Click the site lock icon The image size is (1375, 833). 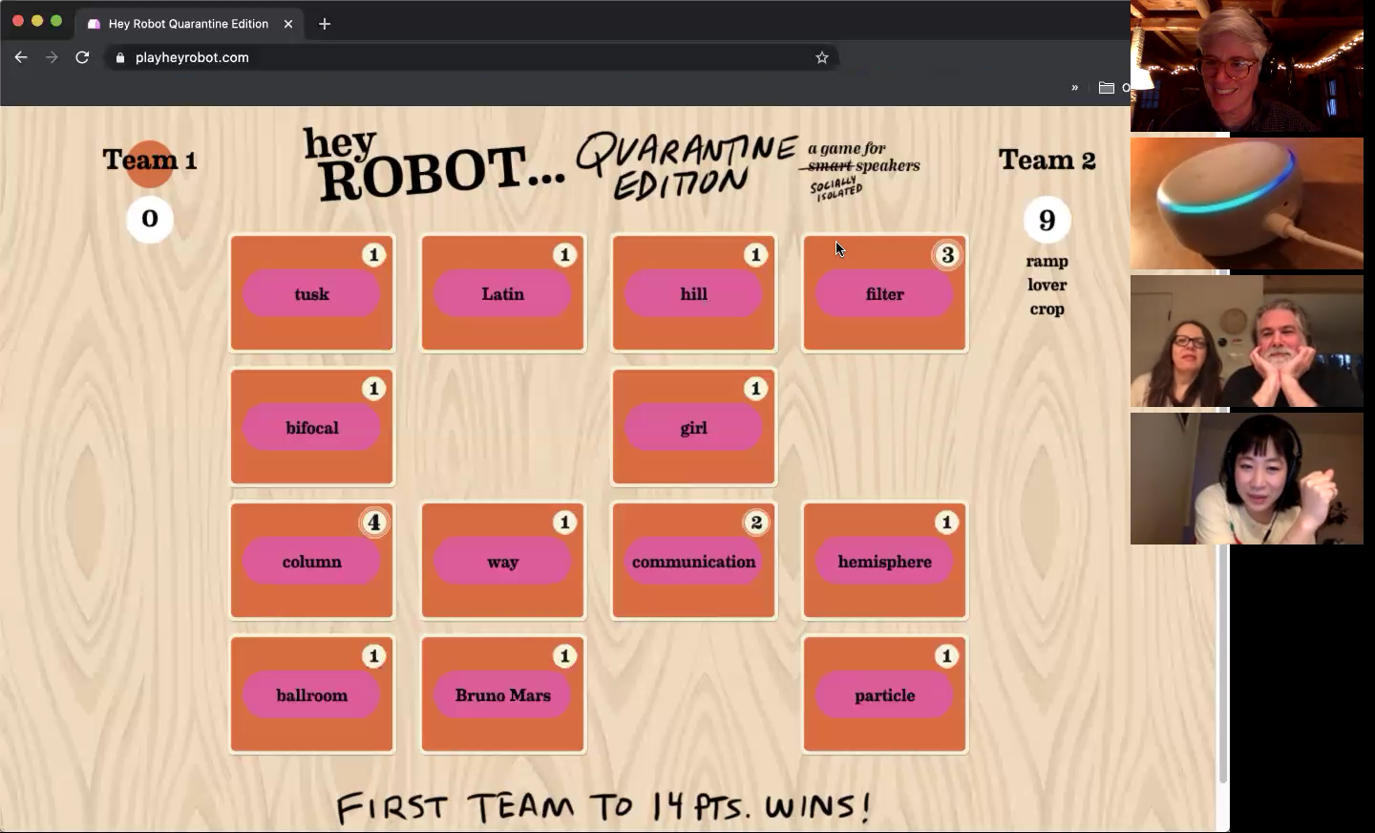[119, 57]
